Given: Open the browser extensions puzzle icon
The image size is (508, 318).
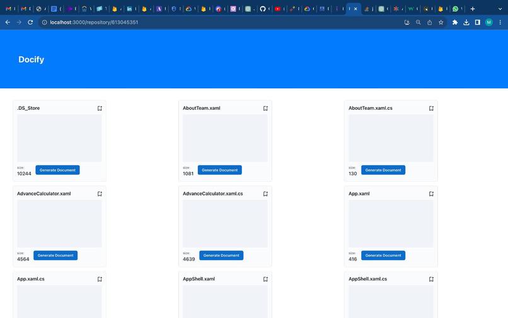Looking at the screenshot, I should coord(455,22).
